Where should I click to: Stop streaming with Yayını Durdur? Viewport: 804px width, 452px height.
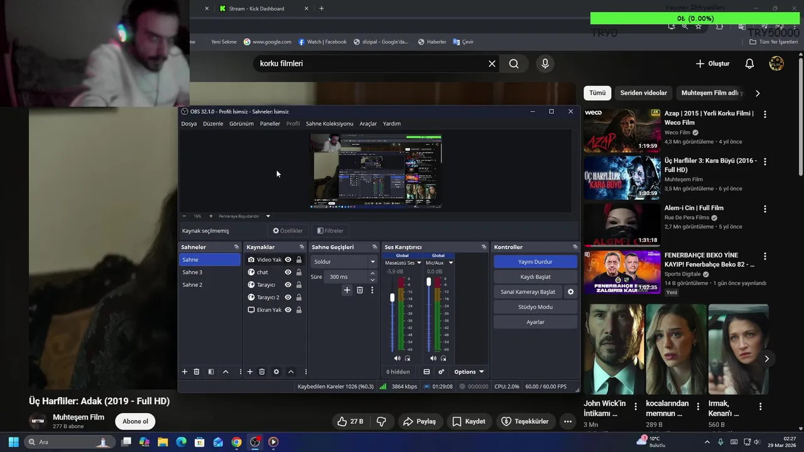pos(535,262)
